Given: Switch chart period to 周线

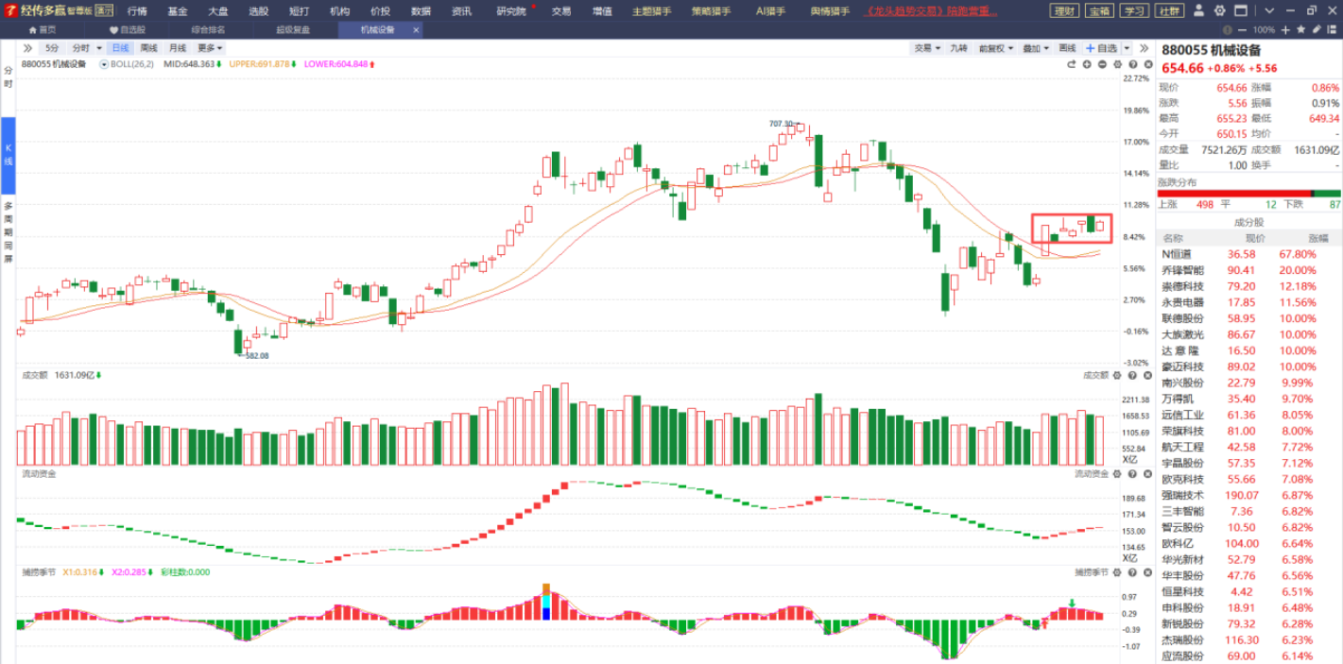Looking at the screenshot, I should [149, 48].
